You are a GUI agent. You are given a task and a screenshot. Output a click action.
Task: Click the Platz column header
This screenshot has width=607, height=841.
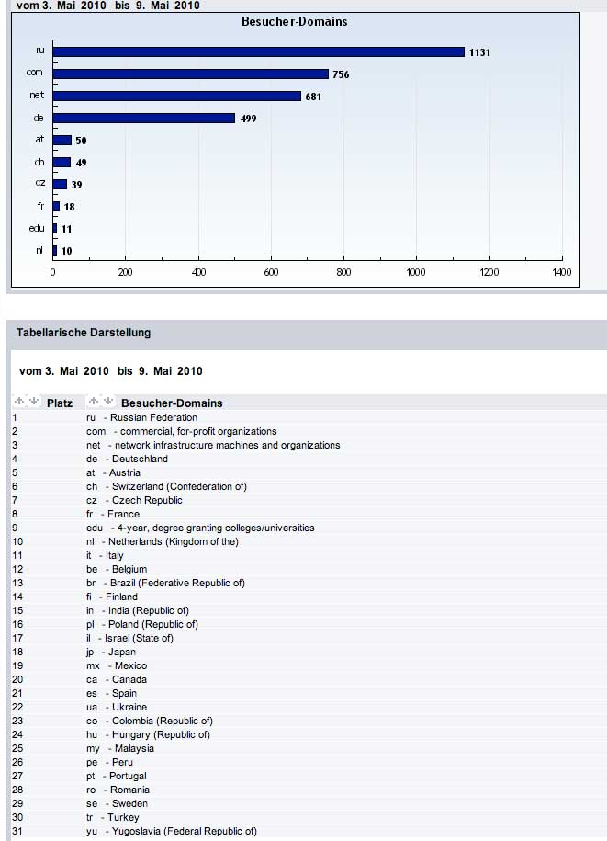tap(60, 403)
